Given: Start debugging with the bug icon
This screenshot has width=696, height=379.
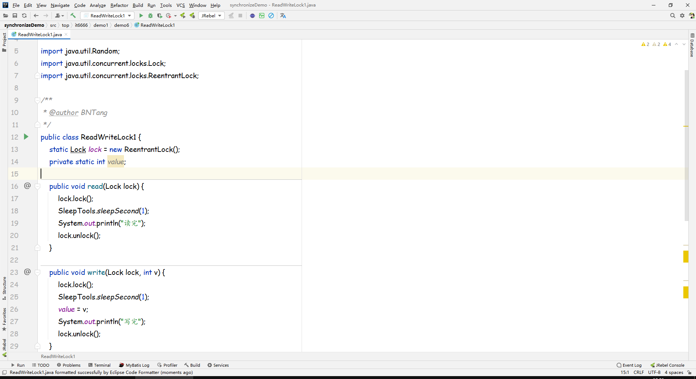Looking at the screenshot, I should [x=150, y=16].
